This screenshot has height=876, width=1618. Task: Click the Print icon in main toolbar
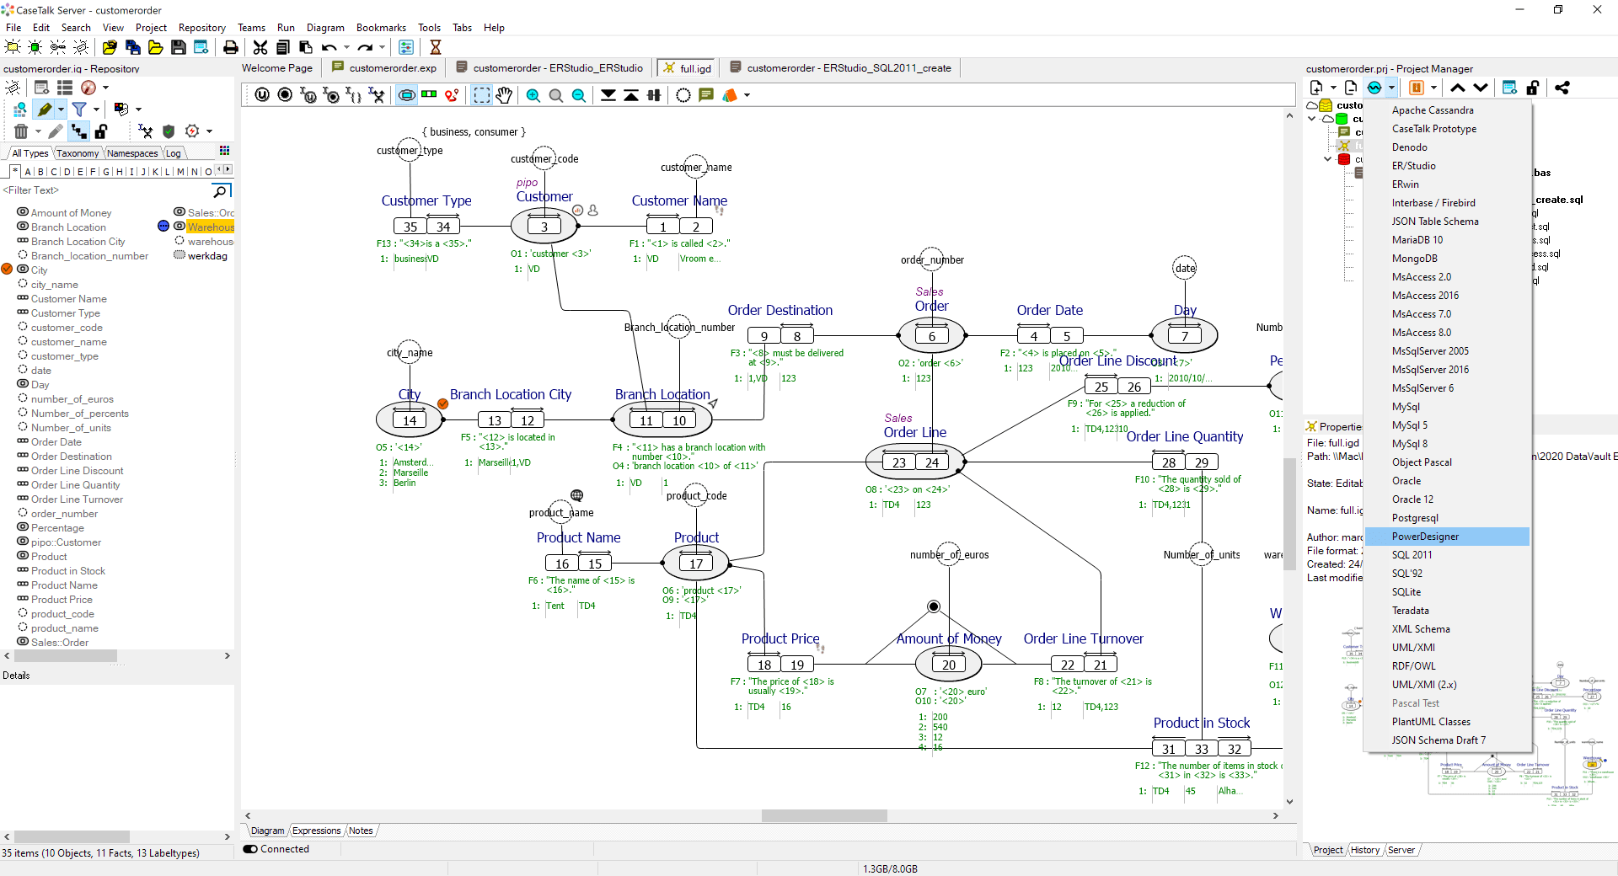[x=230, y=47]
